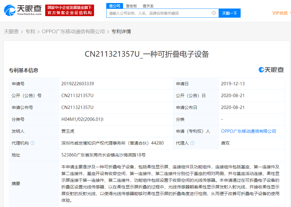Switch to the 查老板 tab
The height and width of the screenshot is (207, 291).
[x=132, y=6]
